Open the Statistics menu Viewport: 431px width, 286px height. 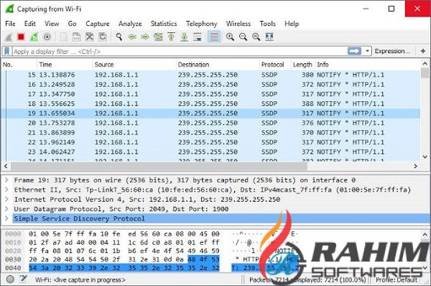(x=164, y=24)
